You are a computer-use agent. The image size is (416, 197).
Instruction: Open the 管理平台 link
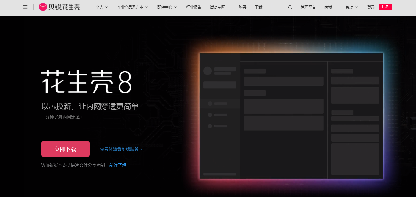308,7
